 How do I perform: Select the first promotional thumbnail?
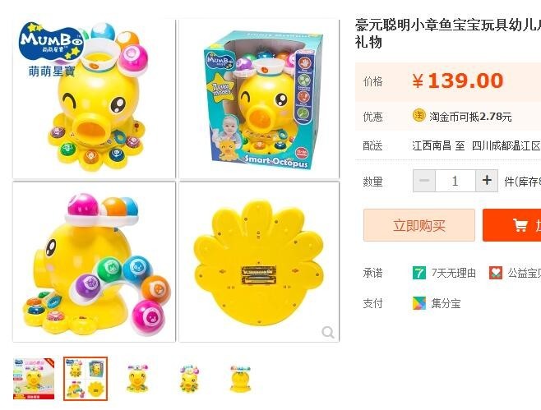[x=34, y=379]
